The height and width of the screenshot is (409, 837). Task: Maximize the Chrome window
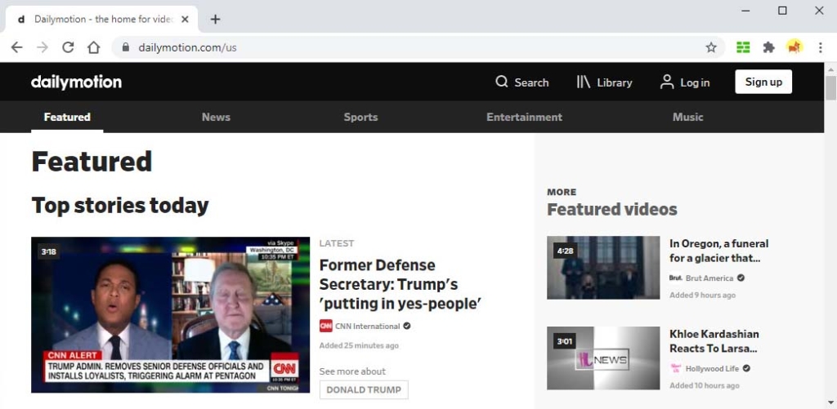pos(782,11)
